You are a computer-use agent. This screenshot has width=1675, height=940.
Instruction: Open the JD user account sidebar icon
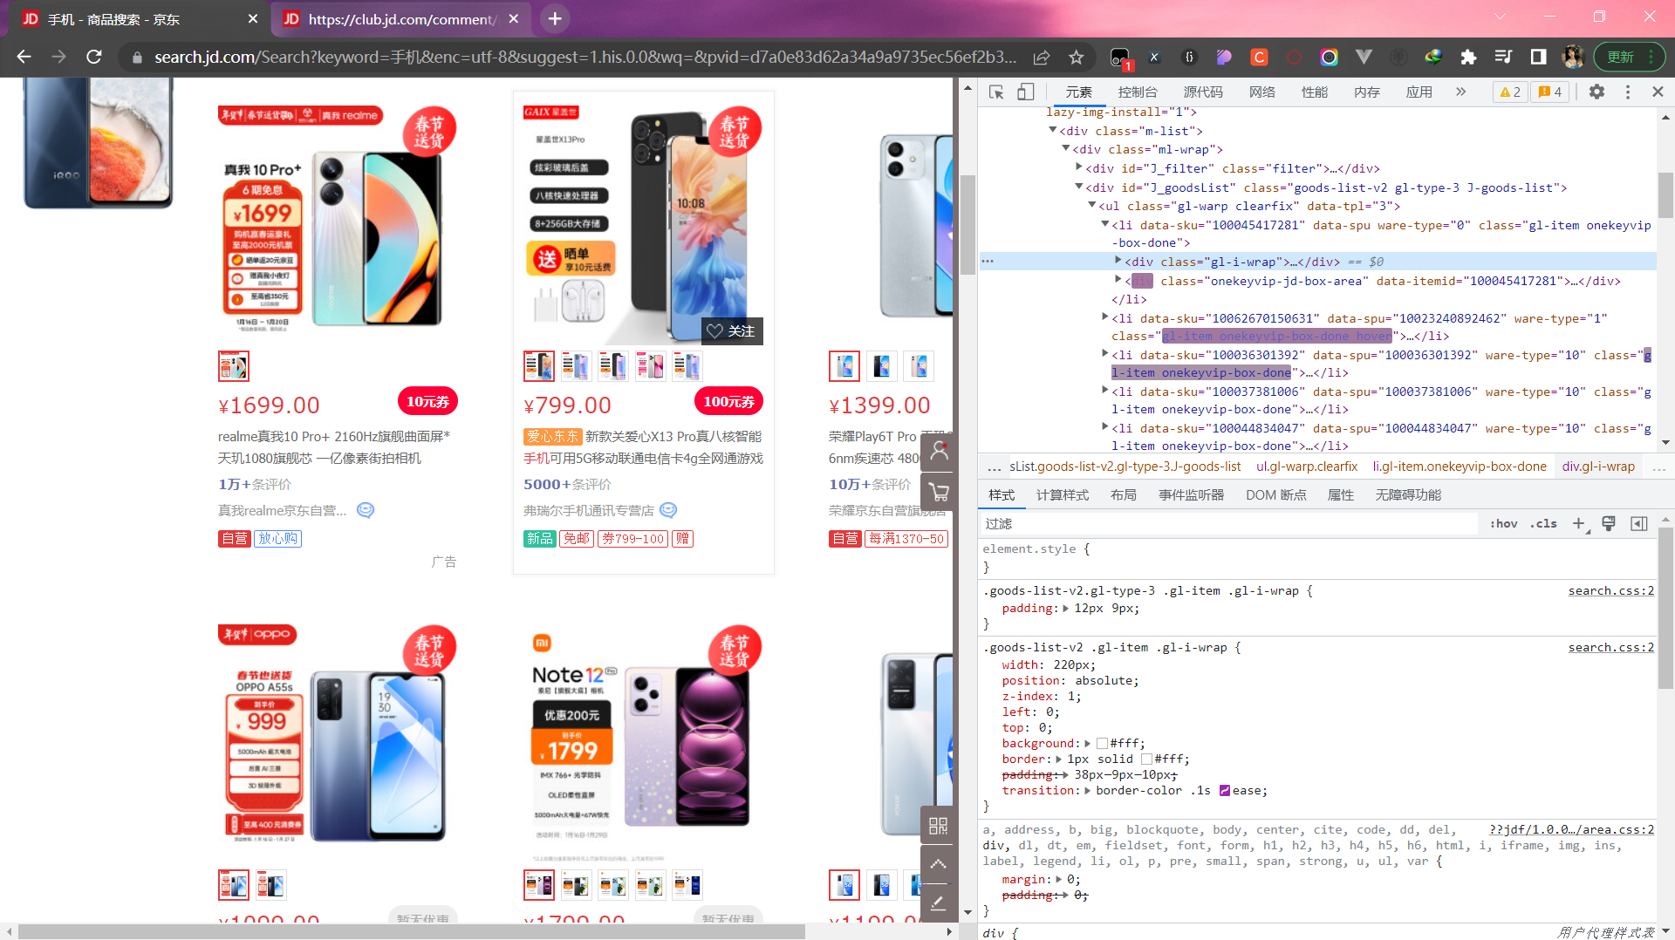pyautogui.click(x=939, y=451)
